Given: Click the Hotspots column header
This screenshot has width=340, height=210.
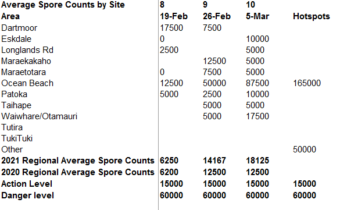Looking at the screenshot, I should coord(312,16).
